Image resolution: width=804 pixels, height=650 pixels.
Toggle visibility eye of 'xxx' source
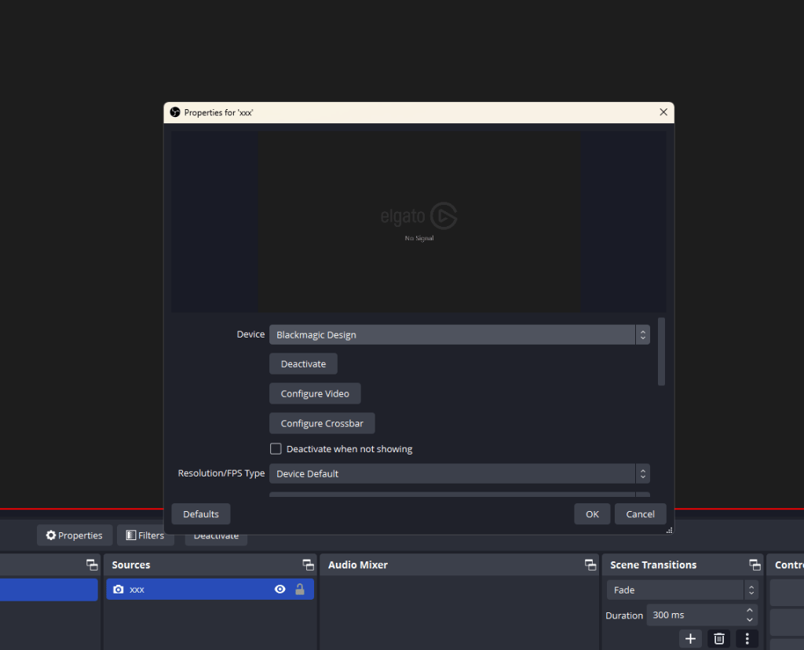pyautogui.click(x=280, y=590)
